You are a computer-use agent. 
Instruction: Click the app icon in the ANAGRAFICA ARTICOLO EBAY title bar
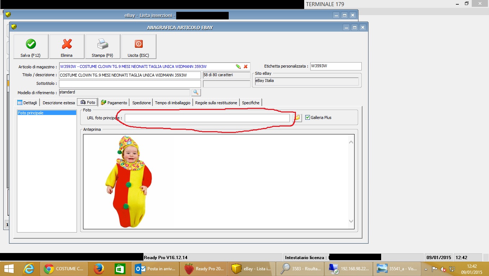pyautogui.click(x=14, y=27)
